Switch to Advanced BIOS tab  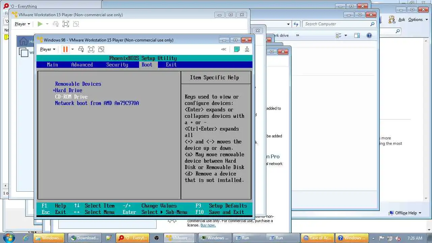[82, 64]
